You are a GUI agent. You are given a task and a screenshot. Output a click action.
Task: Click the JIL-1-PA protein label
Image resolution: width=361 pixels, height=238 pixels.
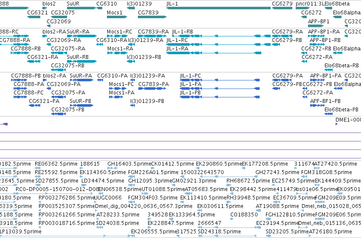(x=190, y=84)
